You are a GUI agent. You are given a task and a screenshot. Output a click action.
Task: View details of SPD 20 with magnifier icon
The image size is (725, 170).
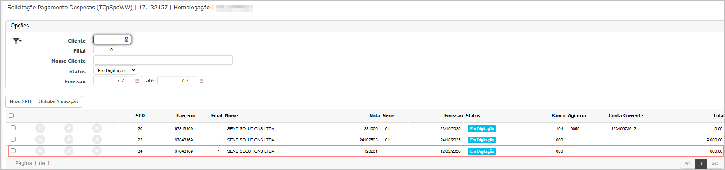coord(40,128)
